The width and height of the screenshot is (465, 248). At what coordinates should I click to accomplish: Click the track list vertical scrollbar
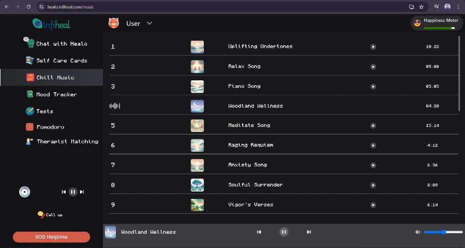[460, 73]
